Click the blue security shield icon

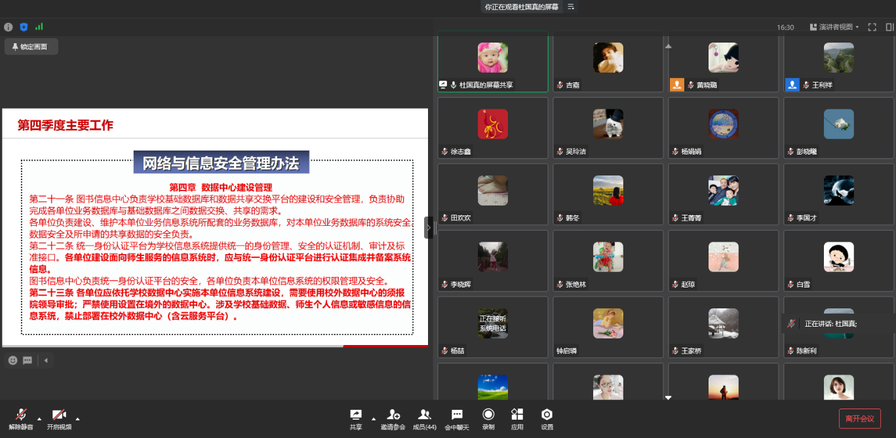coord(24,27)
